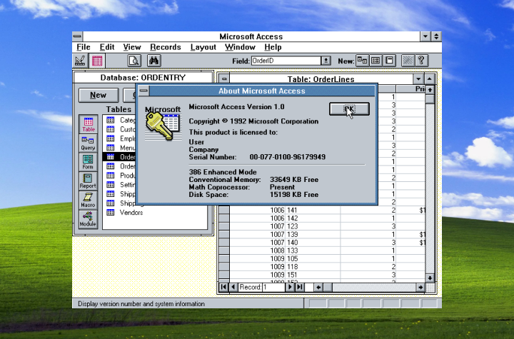
Task: Select the Module object button
Action: pos(89,219)
